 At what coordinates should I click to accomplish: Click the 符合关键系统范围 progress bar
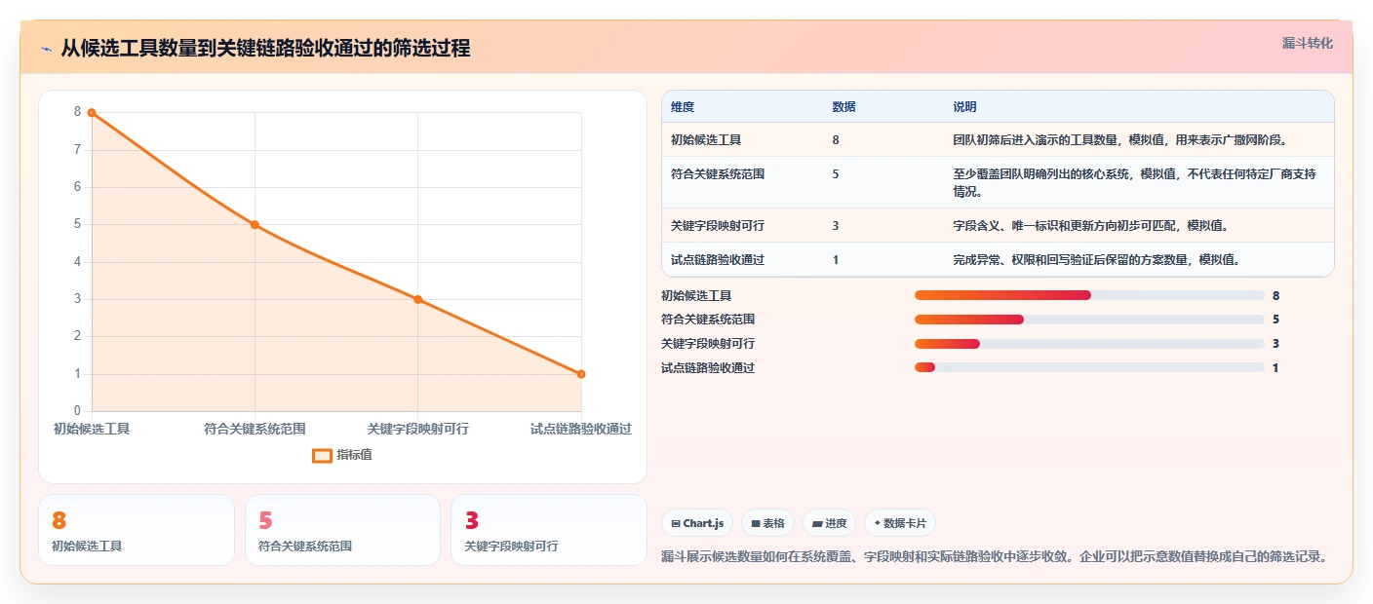coord(1089,320)
